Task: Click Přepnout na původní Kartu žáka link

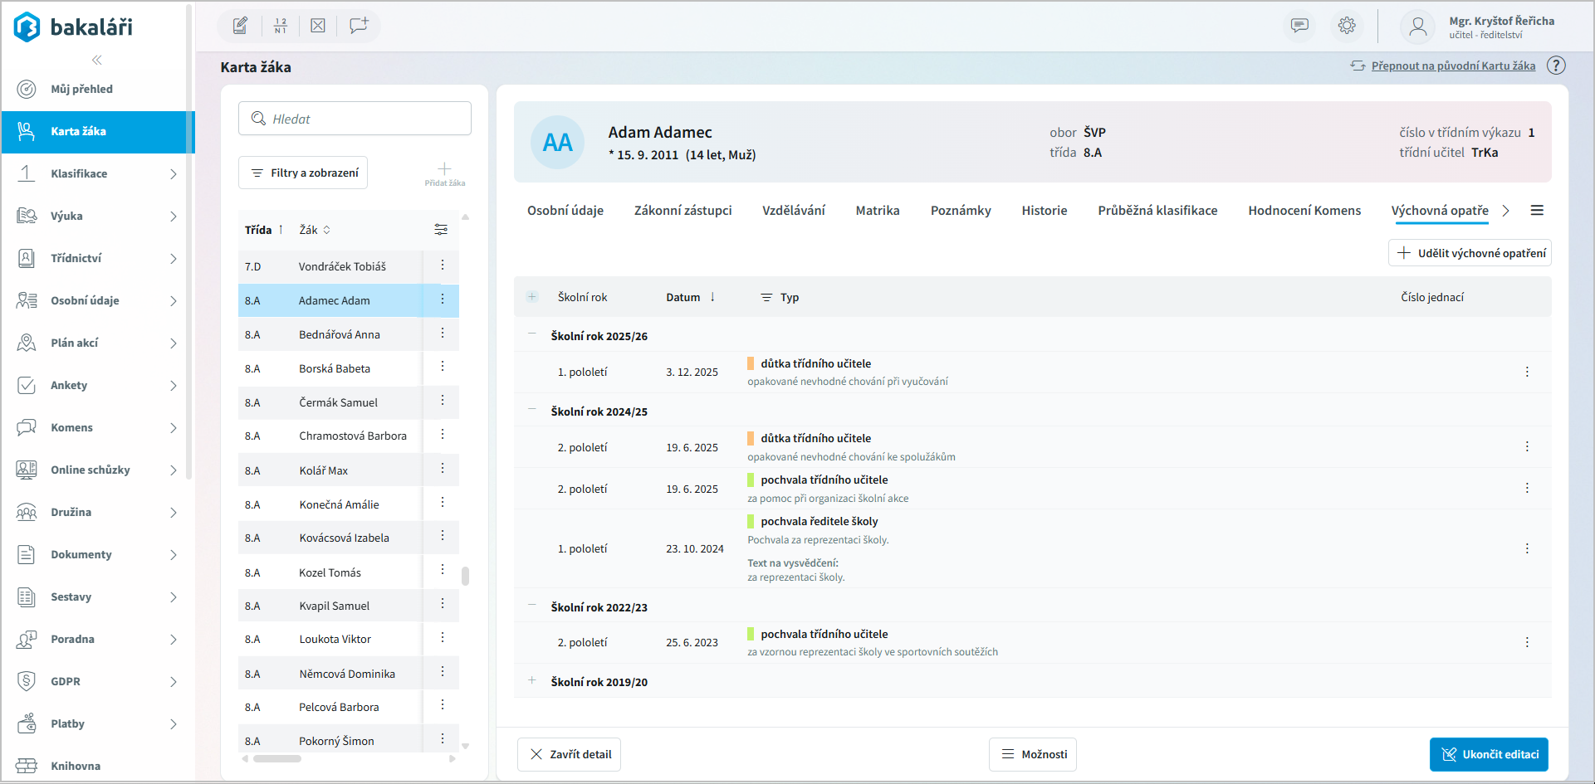Action: pos(1453,66)
